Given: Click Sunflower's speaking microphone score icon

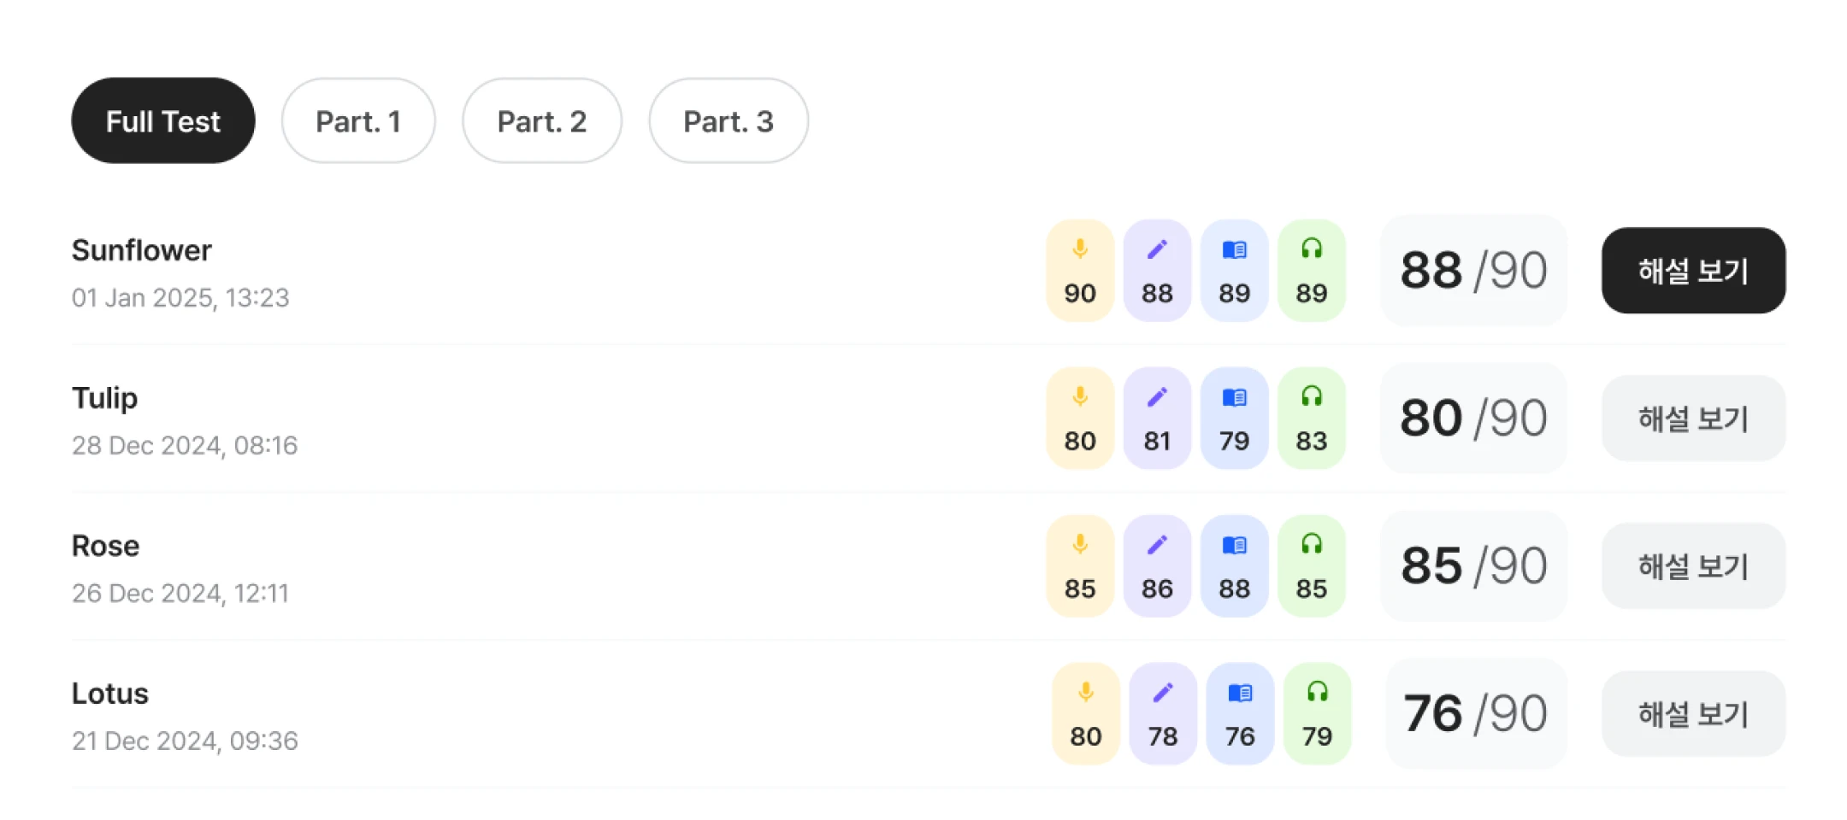Looking at the screenshot, I should [x=1080, y=249].
